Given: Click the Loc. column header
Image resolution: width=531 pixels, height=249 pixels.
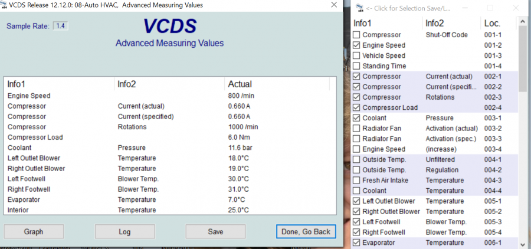Looking at the screenshot, I should pos(492,23).
